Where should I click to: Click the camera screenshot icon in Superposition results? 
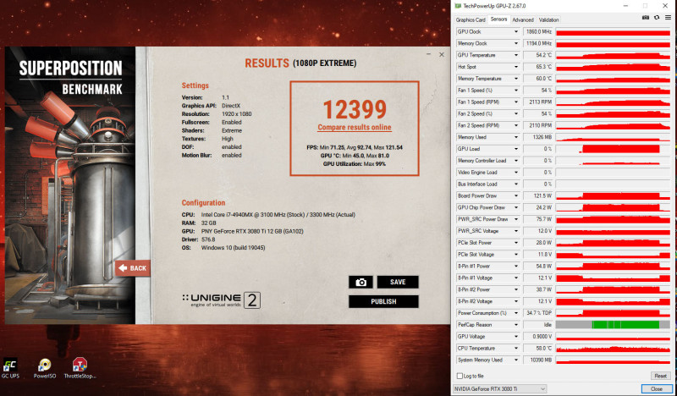(361, 282)
